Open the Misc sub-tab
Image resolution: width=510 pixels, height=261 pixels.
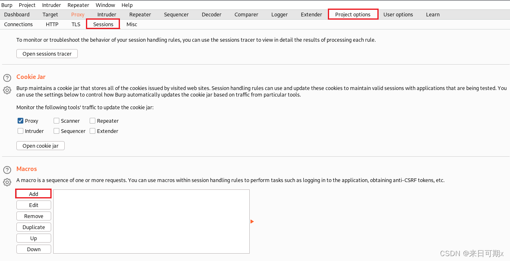(132, 24)
